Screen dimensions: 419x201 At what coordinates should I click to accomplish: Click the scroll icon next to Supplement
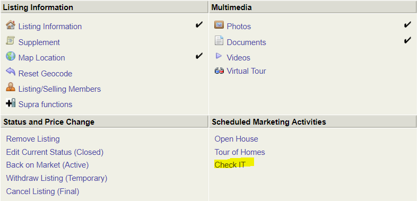tap(10, 41)
